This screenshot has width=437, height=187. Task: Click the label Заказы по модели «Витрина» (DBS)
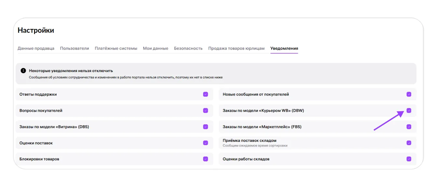pyautogui.click(x=54, y=127)
